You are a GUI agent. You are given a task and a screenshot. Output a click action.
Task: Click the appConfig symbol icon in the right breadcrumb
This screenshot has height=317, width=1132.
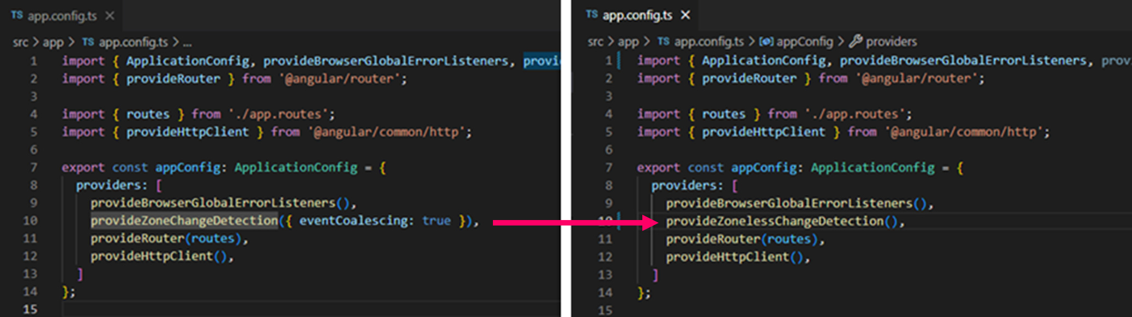(x=766, y=41)
